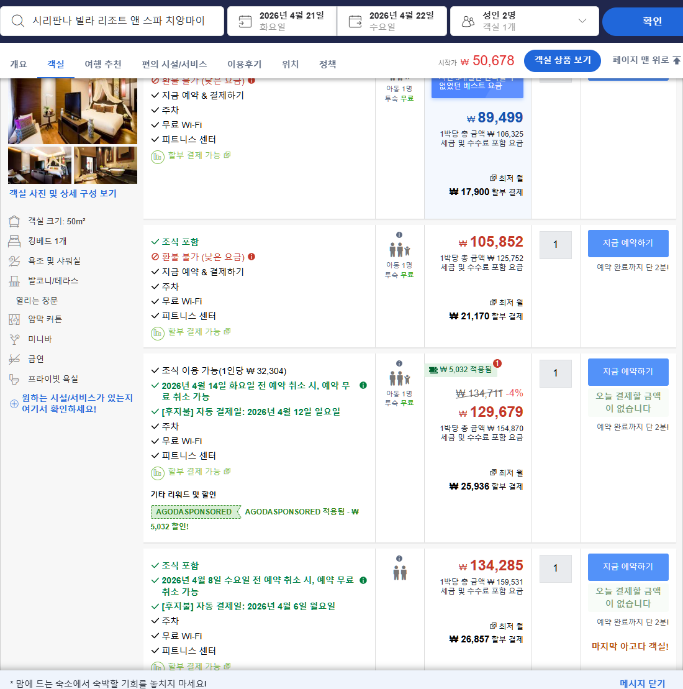683x689 pixels.
Task: Open the 이용후기 tab
Action: (244, 64)
